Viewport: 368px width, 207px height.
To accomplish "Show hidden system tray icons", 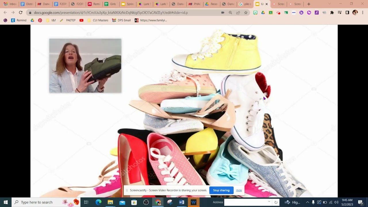I will 307,202.
